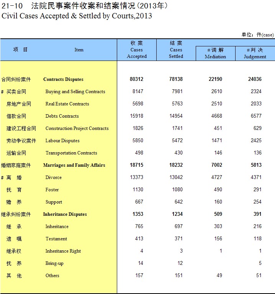Click the 项 目 header cell
This screenshot has height=294, width=275.
tap(20, 50)
